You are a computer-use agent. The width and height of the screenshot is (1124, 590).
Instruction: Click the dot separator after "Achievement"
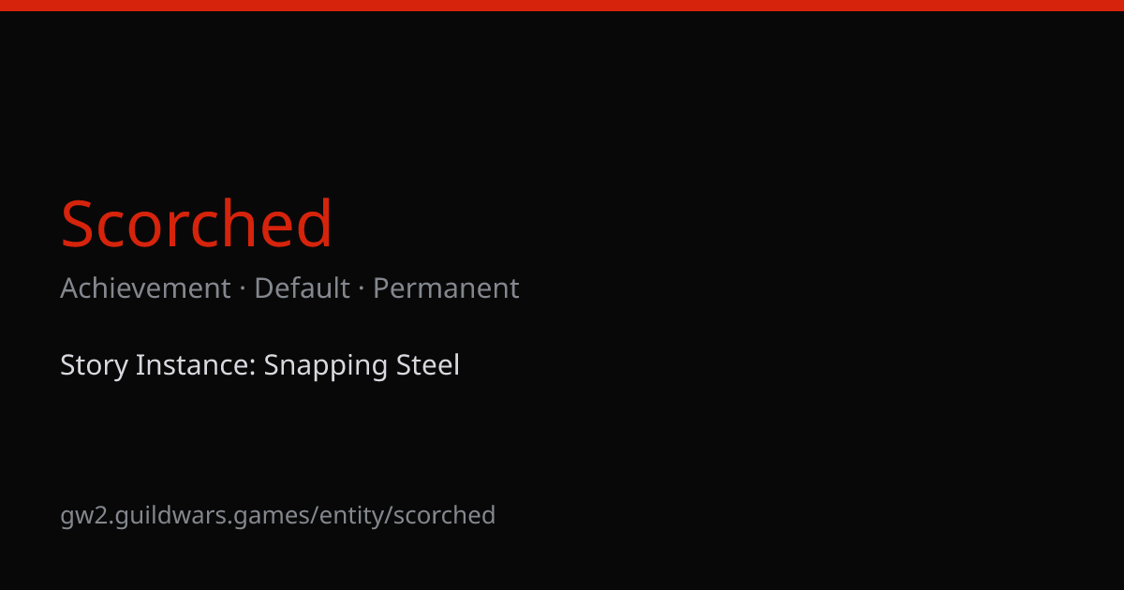click(243, 289)
